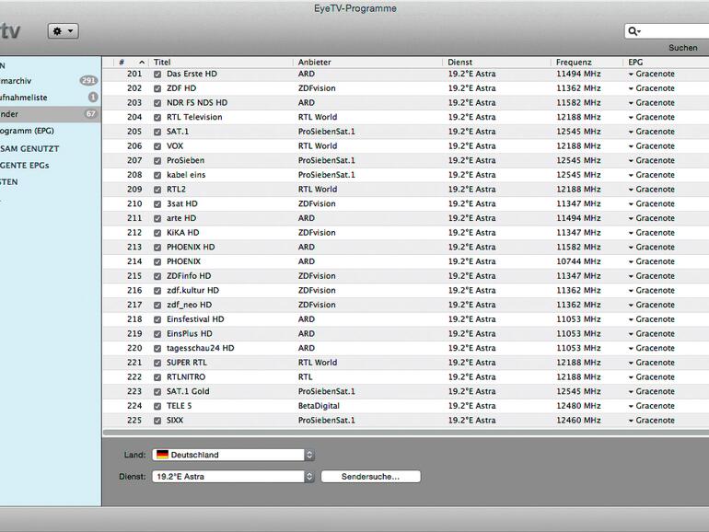Toggle checkbox for RTL Television

click(x=157, y=118)
